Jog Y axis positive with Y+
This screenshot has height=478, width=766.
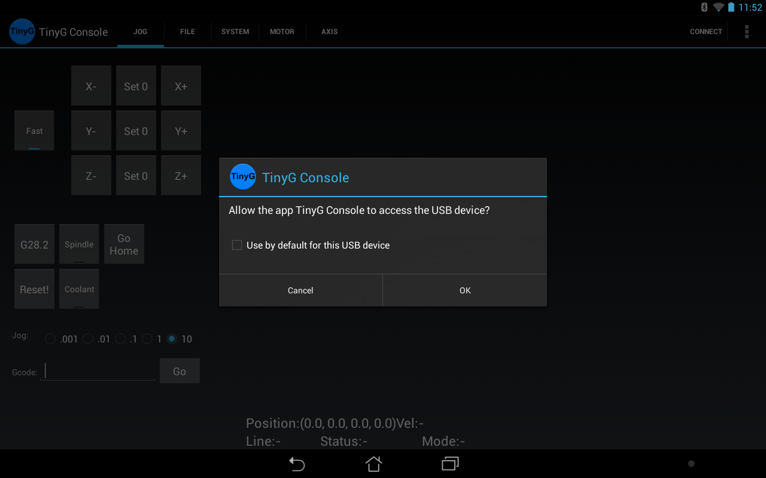point(181,131)
